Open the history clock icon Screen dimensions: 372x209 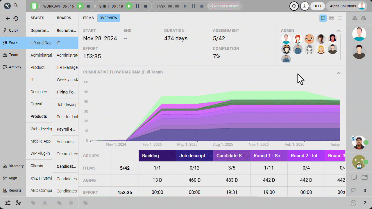tap(16, 19)
